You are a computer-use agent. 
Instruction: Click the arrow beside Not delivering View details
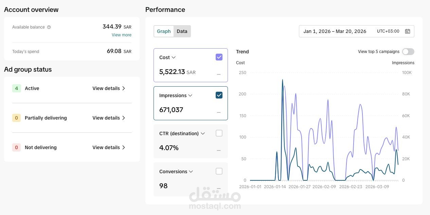tap(124, 147)
